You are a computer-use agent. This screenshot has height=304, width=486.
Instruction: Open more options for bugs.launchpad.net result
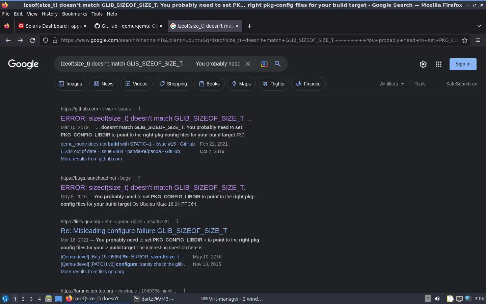(x=139, y=178)
